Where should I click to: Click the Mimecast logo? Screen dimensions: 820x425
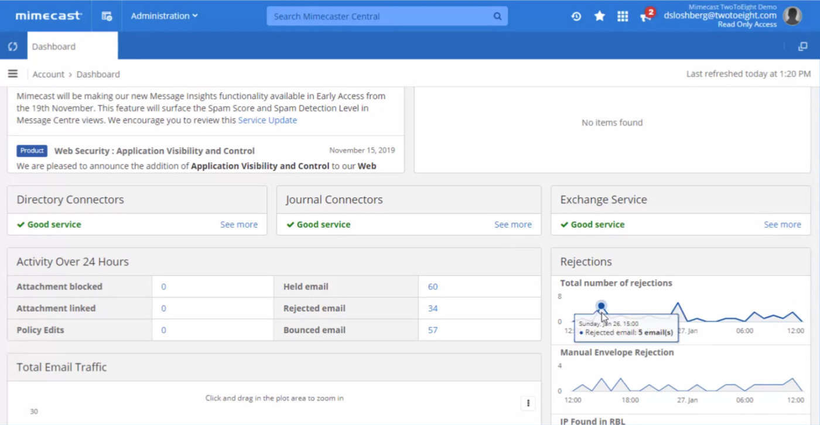click(x=48, y=16)
